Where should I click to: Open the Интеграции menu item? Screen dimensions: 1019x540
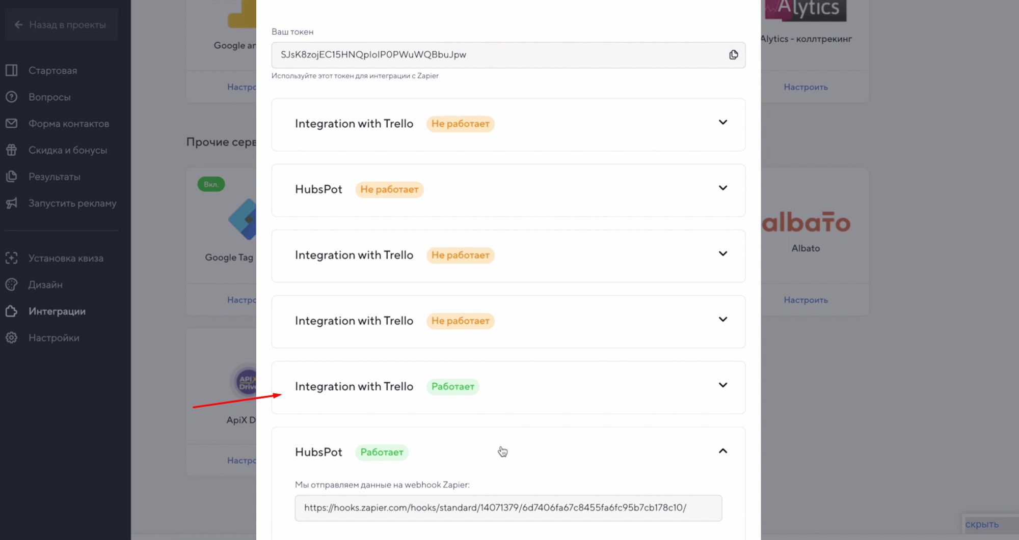57,311
